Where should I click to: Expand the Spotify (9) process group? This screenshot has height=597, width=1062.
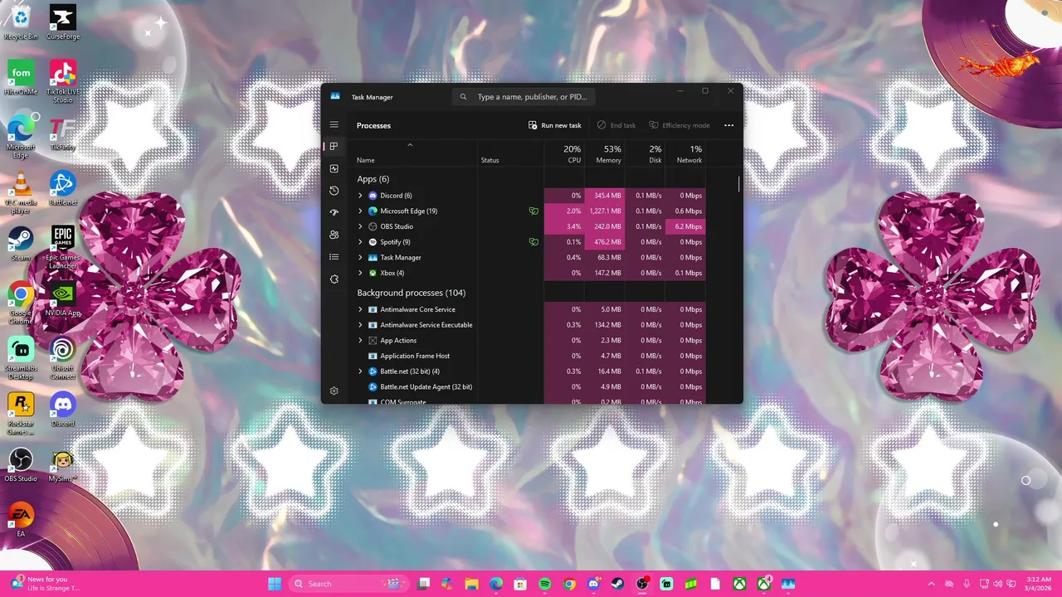pos(360,242)
